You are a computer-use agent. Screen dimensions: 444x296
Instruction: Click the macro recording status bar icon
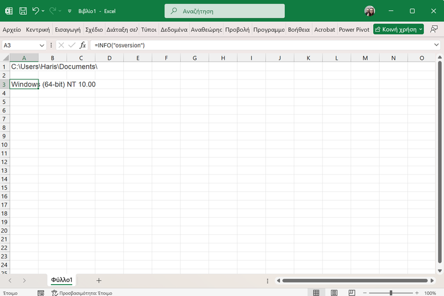pos(41,292)
